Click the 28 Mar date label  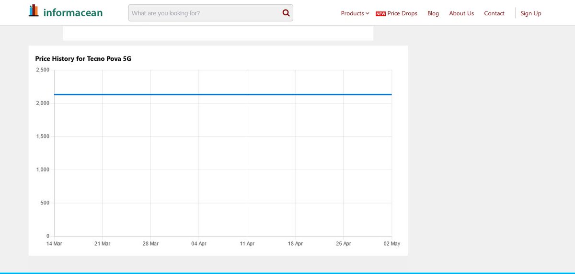[150, 244]
